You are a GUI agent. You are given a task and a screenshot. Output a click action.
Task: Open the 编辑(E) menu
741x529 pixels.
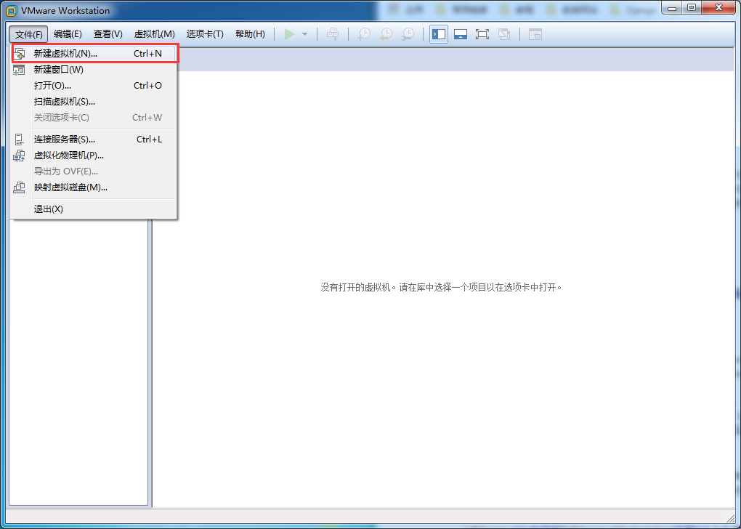tap(68, 34)
